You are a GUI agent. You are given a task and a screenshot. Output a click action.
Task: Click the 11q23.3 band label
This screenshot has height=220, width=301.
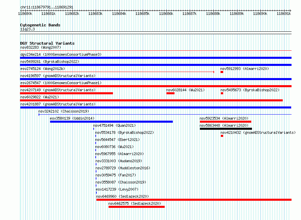click(27, 29)
